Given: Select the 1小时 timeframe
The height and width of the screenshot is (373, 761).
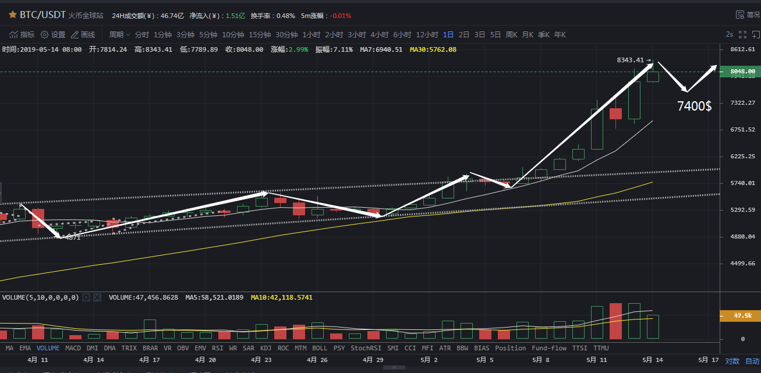Looking at the screenshot, I should (310, 35).
